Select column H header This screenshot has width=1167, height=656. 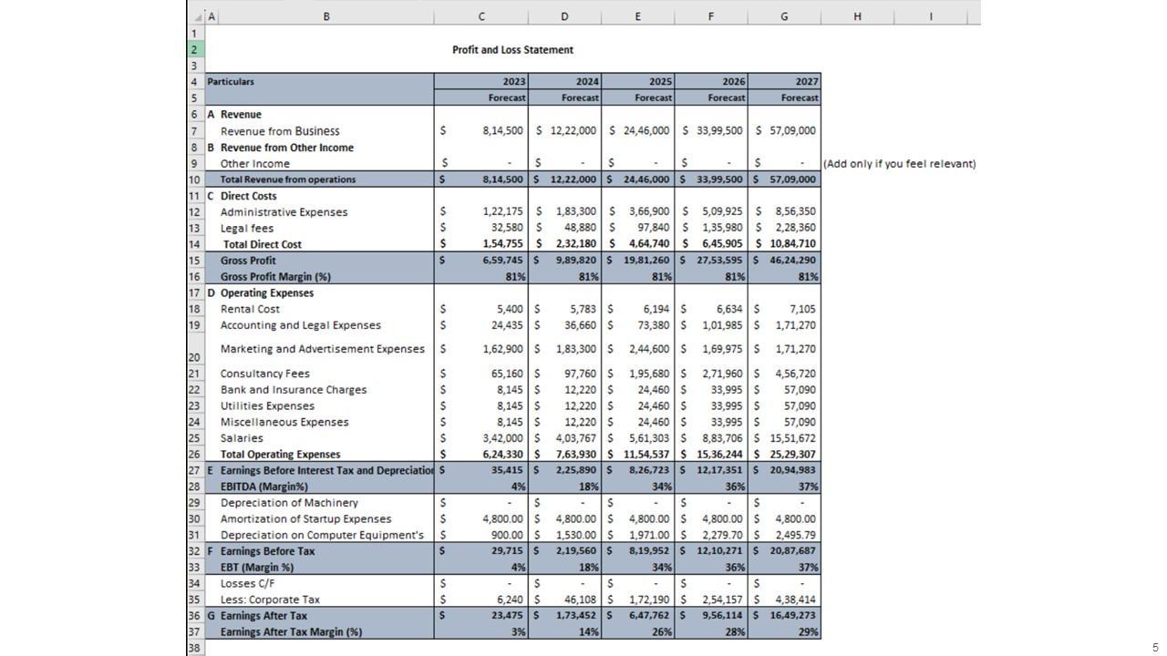coord(857,16)
